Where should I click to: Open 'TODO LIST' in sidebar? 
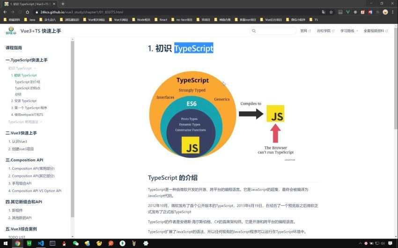tap(17, 237)
